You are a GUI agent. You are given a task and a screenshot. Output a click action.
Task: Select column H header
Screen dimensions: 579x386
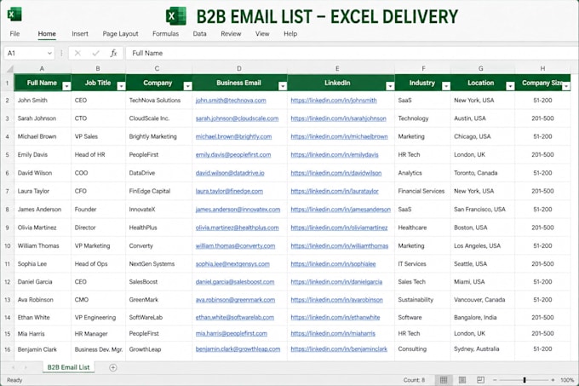pos(542,69)
